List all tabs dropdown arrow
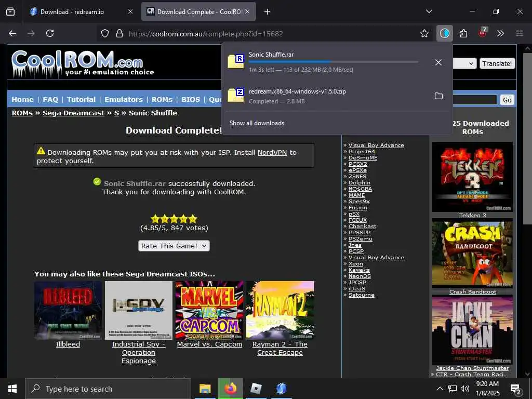This screenshot has height=399, width=532. coord(429,11)
